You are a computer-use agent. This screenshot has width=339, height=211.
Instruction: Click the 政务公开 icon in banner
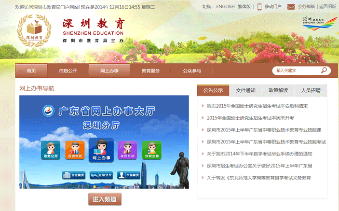pos(51,150)
